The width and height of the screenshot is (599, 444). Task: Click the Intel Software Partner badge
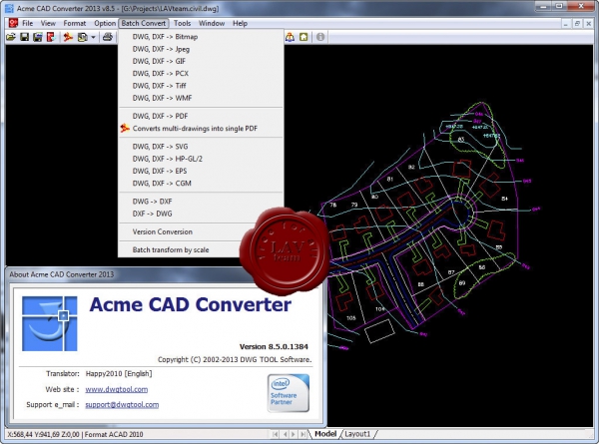[x=289, y=393]
